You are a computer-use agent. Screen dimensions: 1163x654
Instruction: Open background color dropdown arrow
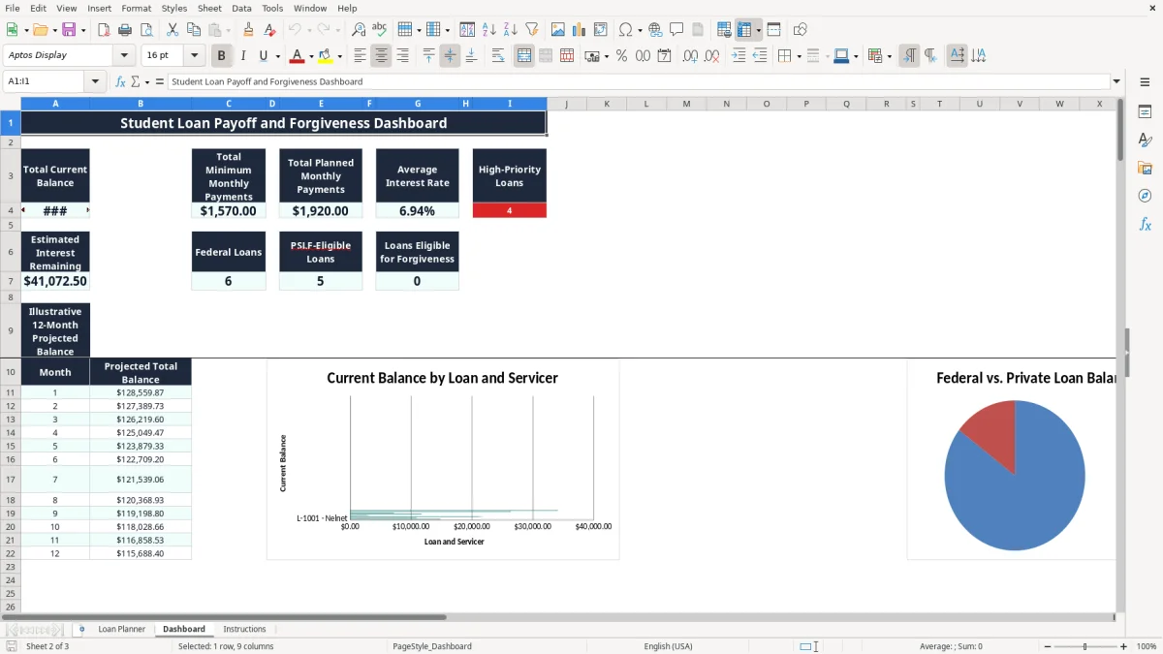[339, 56]
